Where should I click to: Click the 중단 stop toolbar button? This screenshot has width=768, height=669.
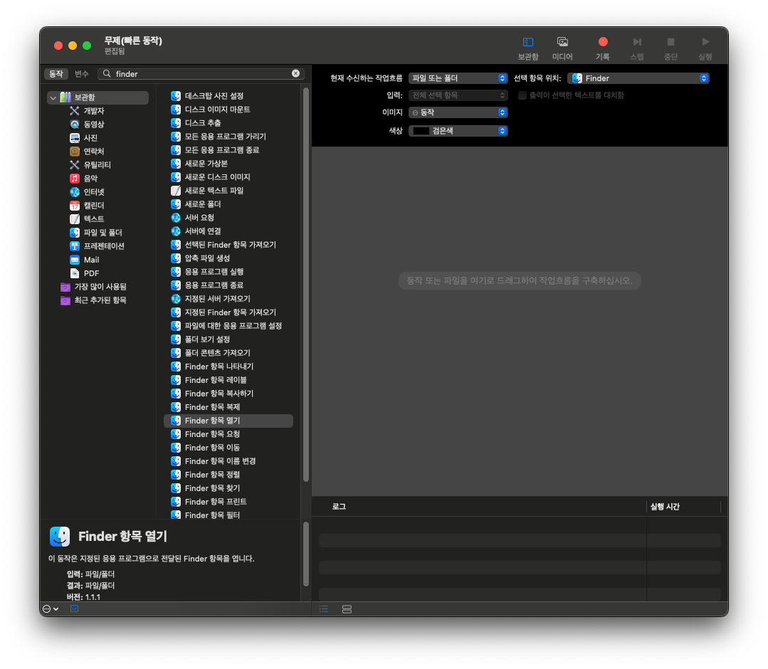pos(670,48)
